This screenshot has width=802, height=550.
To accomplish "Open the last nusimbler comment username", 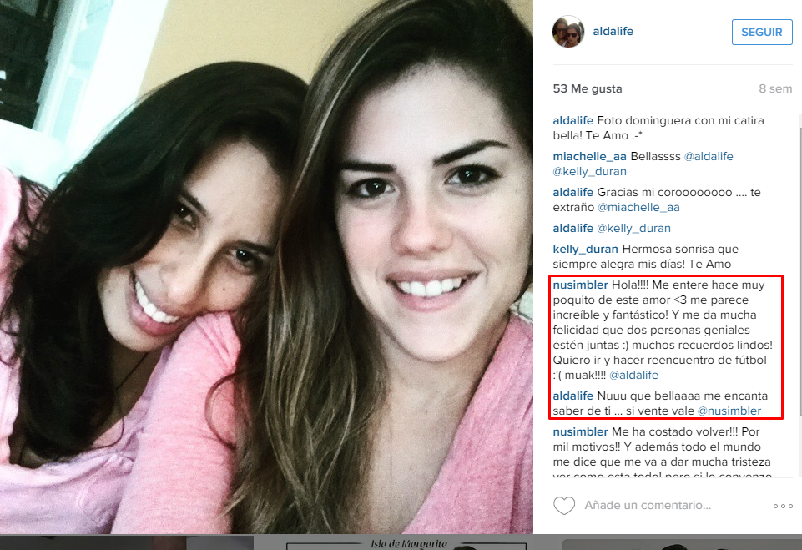I will coord(580,431).
